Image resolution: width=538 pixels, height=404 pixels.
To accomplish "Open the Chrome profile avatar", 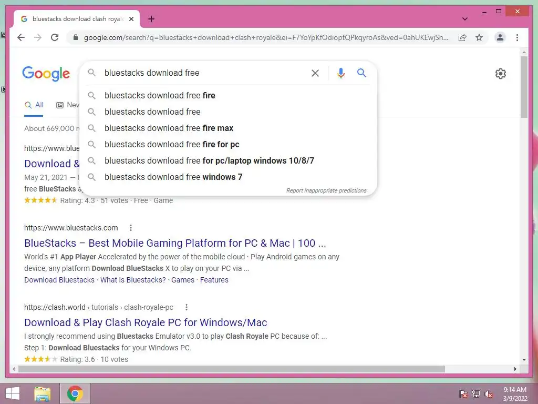I will pyautogui.click(x=500, y=37).
